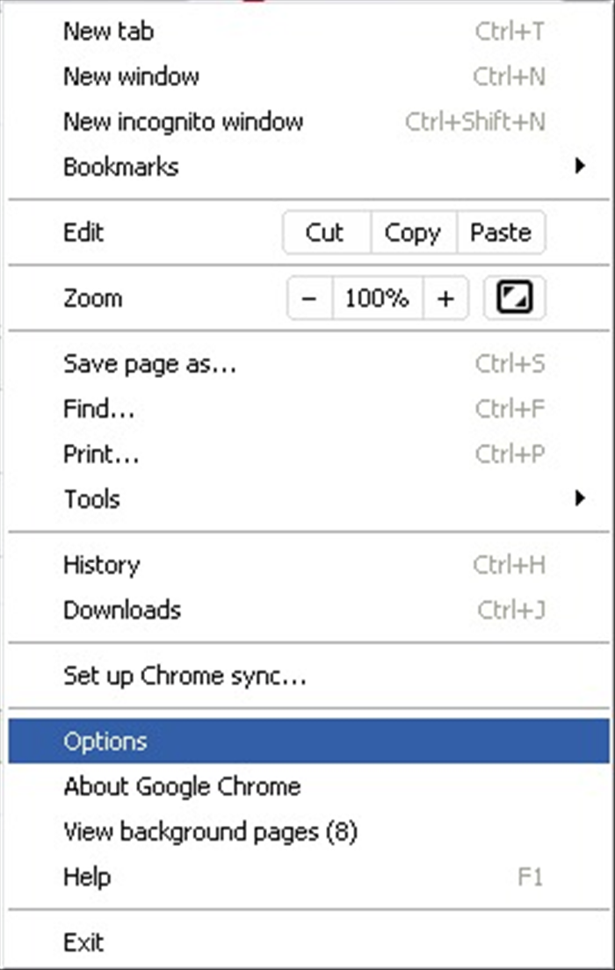Expand the Bookmarks submenu arrow
Viewport: 615px width, 970px height.
(580, 166)
